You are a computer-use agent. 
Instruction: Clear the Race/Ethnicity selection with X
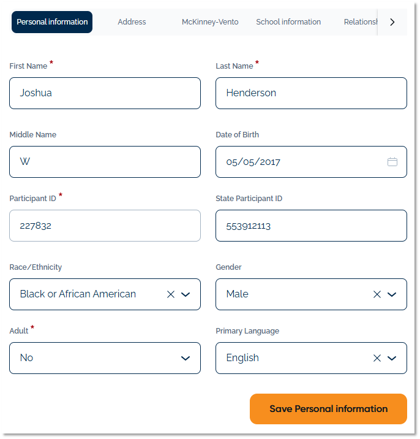point(171,294)
